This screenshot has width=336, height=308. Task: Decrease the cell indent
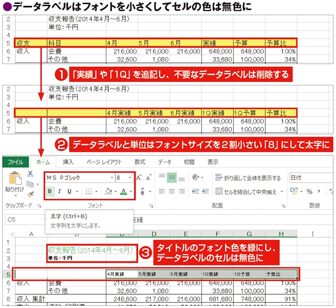196,191
